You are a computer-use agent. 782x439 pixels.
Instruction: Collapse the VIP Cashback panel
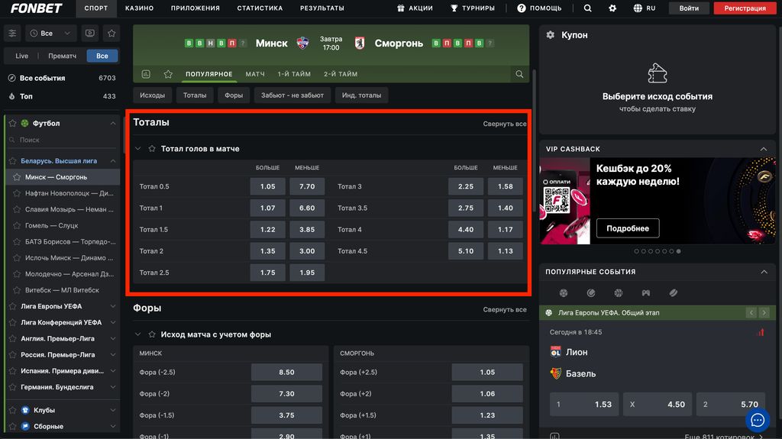click(x=763, y=149)
